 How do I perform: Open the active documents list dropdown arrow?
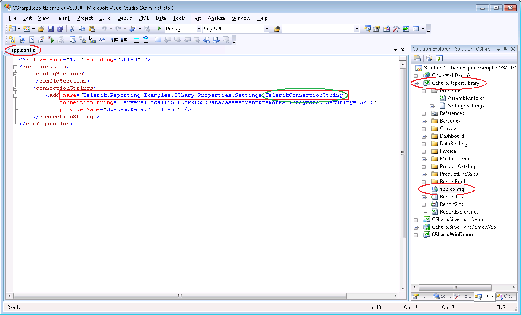(x=395, y=50)
